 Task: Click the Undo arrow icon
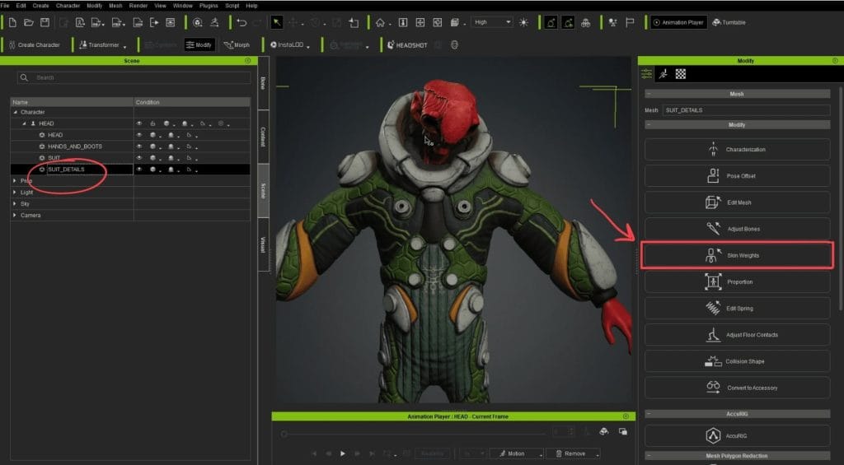pos(241,22)
